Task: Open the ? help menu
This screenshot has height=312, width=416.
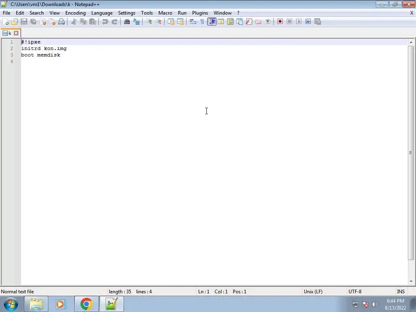Action: coord(238,13)
